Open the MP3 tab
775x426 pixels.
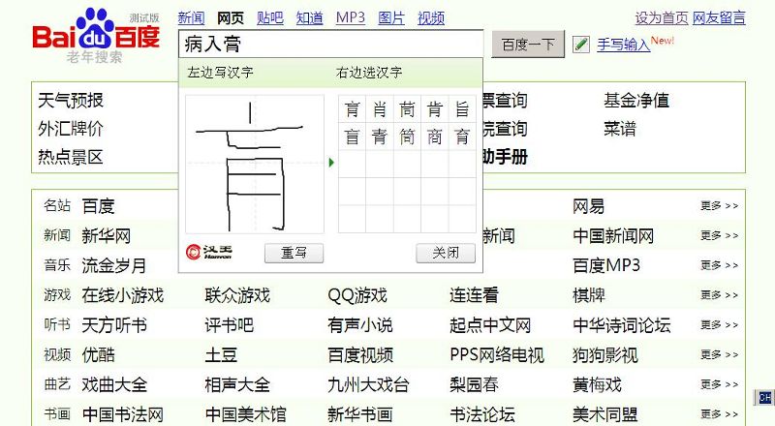(x=351, y=18)
